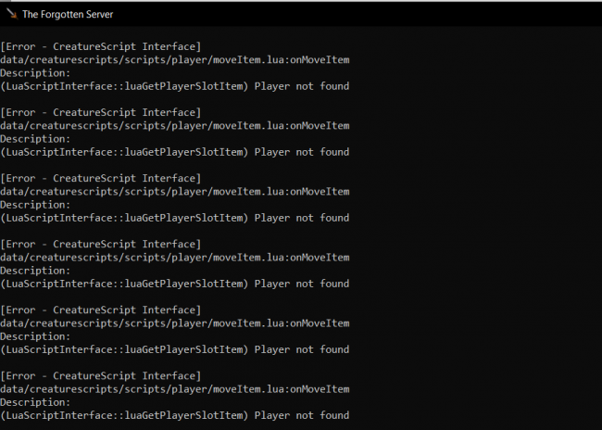Click Player not found in fifth error block
This screenshot has height=430, width=602.
click(302, 349)
